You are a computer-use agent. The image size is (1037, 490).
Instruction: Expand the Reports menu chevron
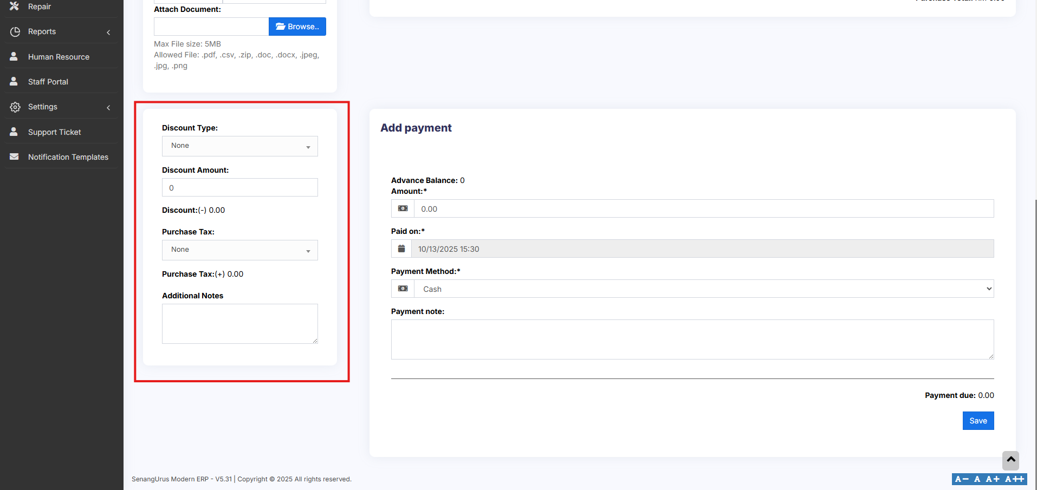pos(108,32)
